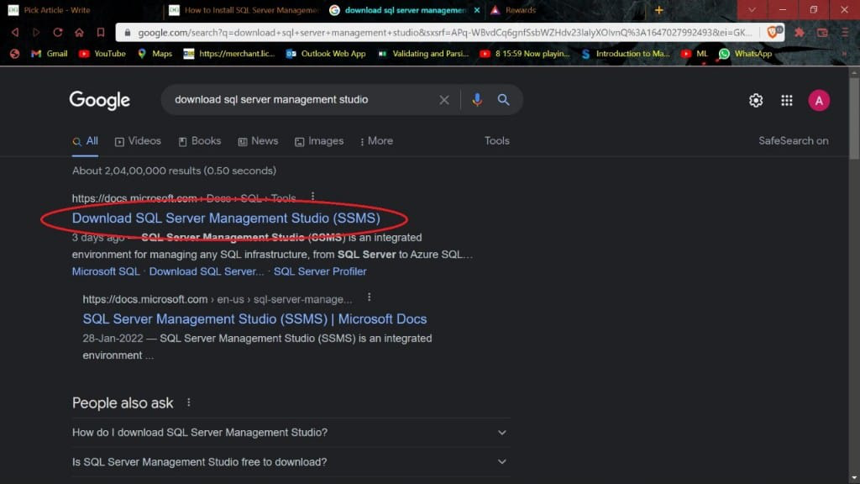
Task: Open the 8 15:59 Now playing bookmark
Action: [x=525, y=53]
